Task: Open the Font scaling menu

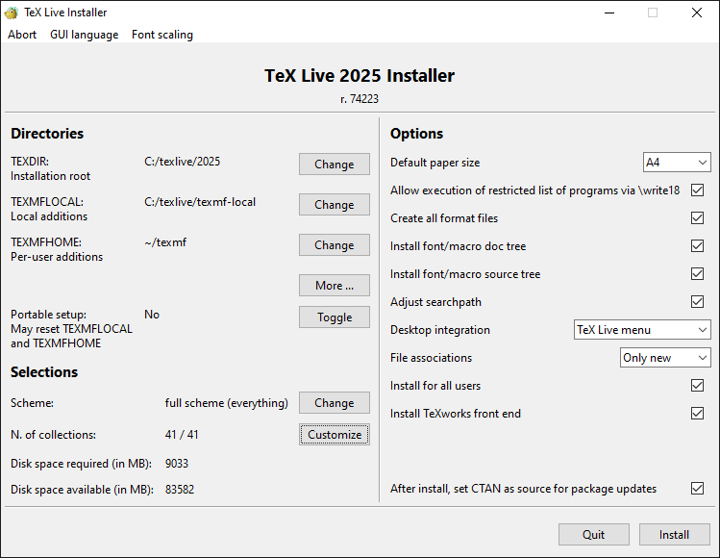Action: coord(162,35)
